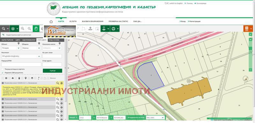Zoom to parcel 03839.33.2 with its magnifier
255x123 pixels.
point(57,99)
